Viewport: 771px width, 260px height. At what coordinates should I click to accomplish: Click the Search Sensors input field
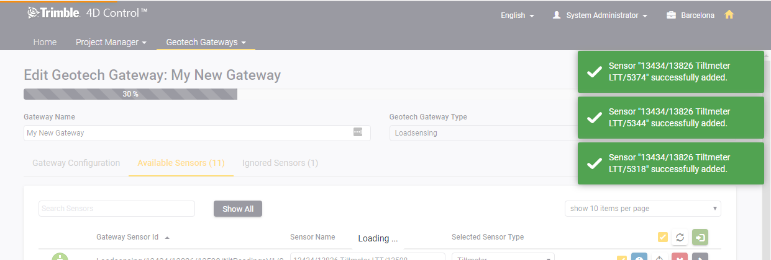pos(117,209)
